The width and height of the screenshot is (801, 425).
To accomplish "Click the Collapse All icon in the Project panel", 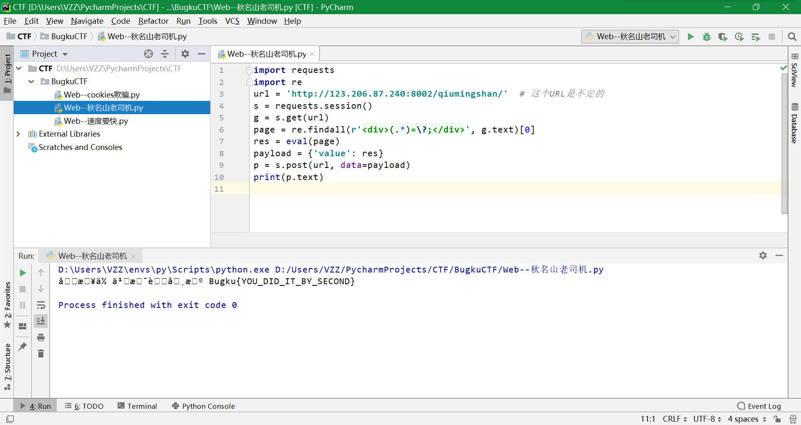I will 165,54.
